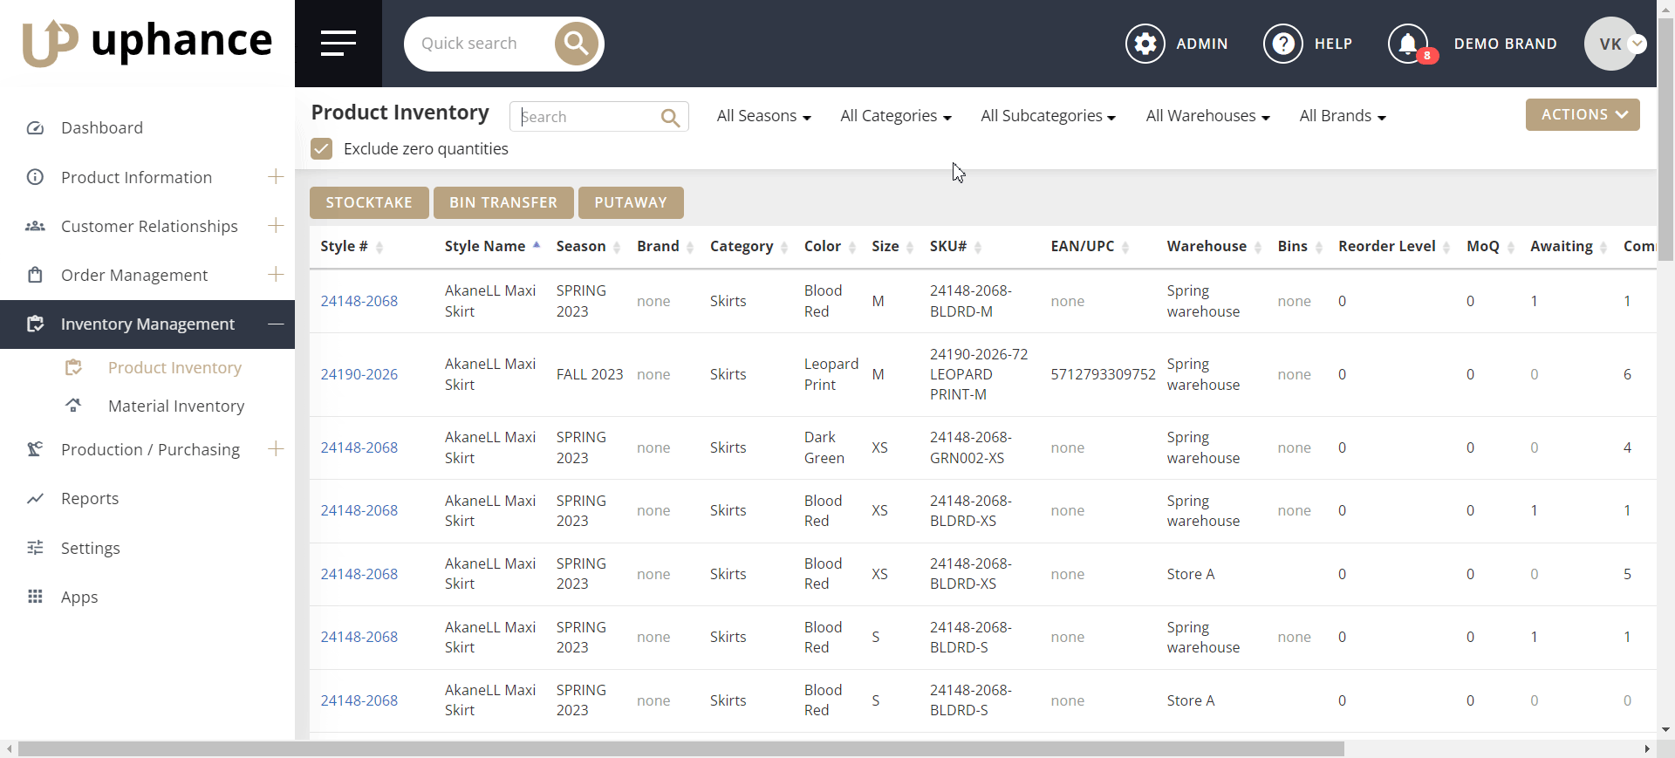Image resolution: width=1675 pixels, height=758 pixels.
Task: Open the hamburger navigation menu
Action: coord(338,44)
